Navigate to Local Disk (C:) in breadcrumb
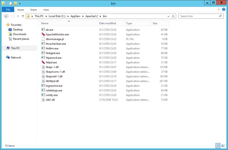The image size is (228, 150). 57,16
